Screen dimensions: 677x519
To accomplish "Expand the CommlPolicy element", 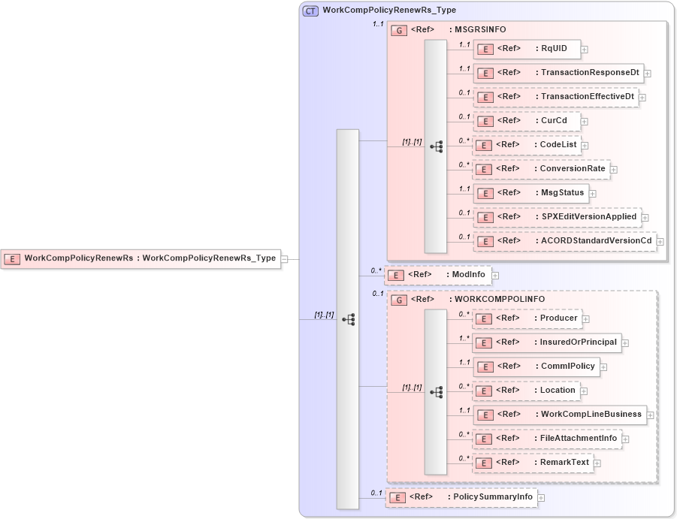I will pos(605,367).
